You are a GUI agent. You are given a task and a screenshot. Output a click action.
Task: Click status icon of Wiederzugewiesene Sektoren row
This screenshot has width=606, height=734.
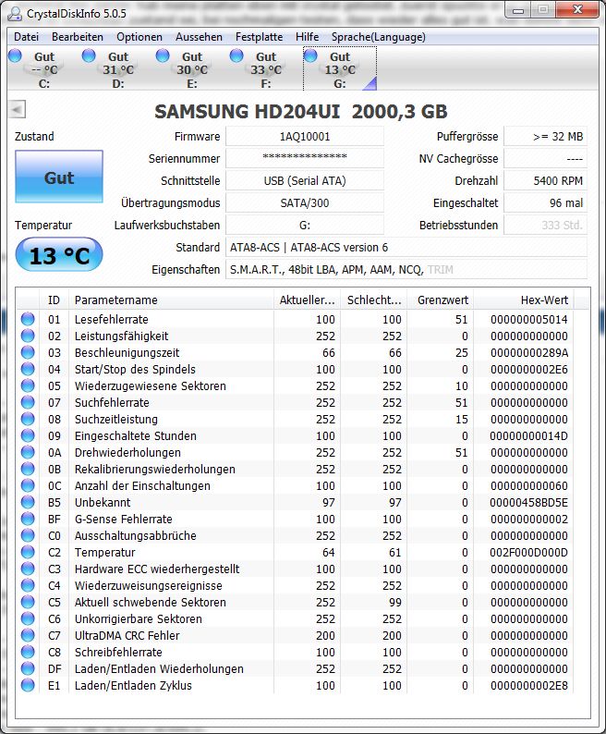[x=28, y=385]
